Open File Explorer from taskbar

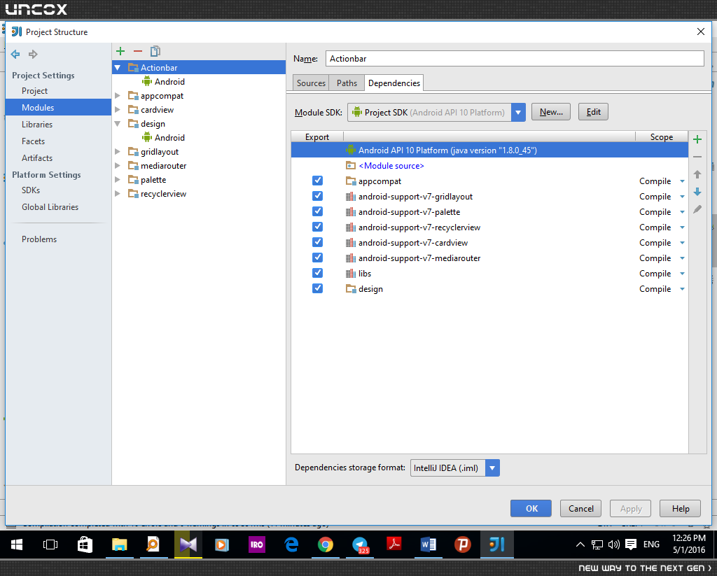[119, 545]
